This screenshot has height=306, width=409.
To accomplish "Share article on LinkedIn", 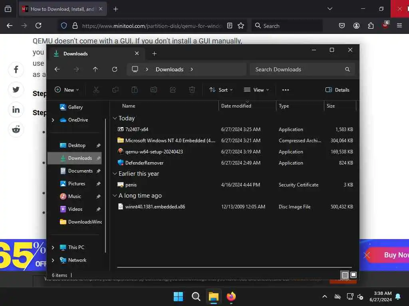I will pos(16,110).
